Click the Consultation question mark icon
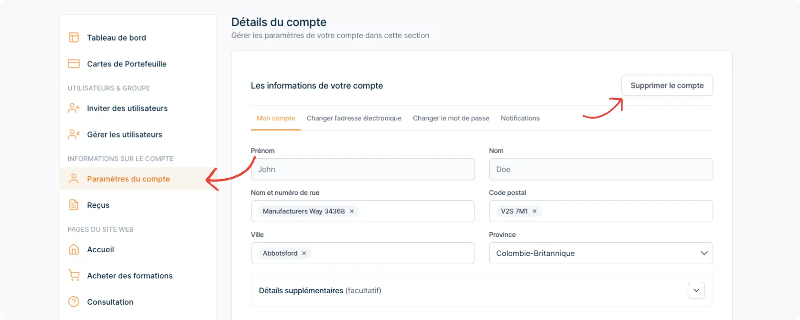Screen dimensions: 800x320 click(x=74, y=302)
